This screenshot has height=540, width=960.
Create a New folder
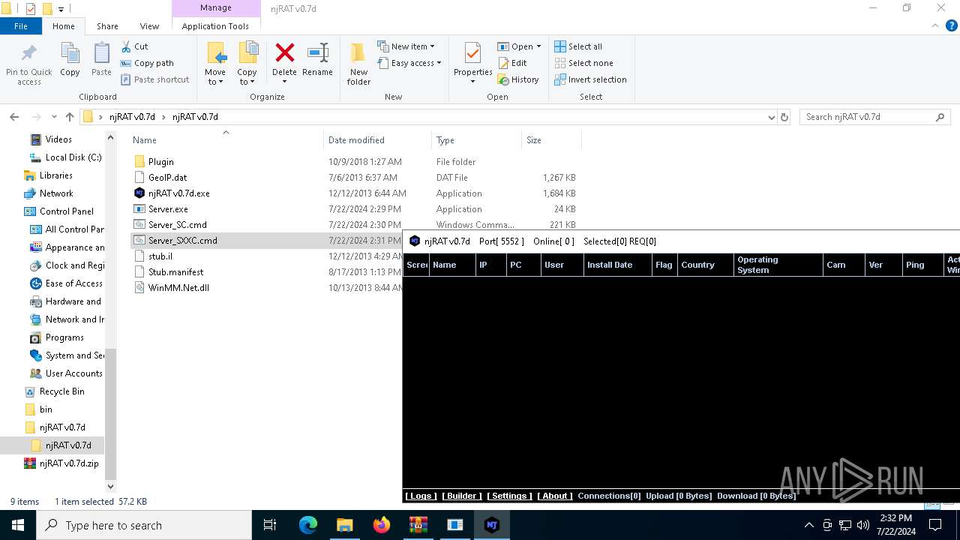tap(358, 64)
